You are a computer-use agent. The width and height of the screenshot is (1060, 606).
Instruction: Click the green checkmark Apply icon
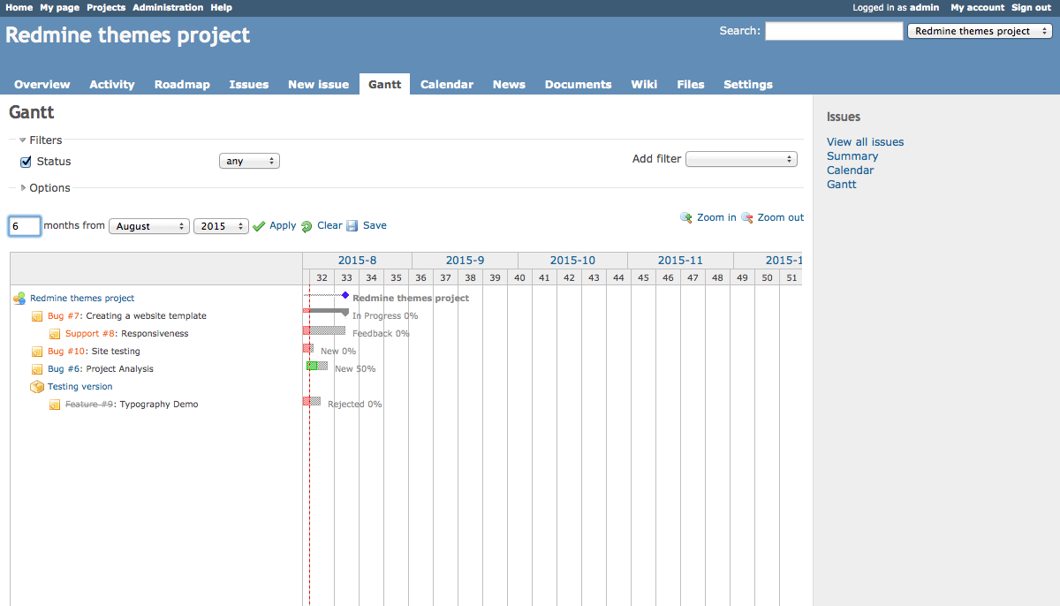pyautogui.click(x=259, y=226)
